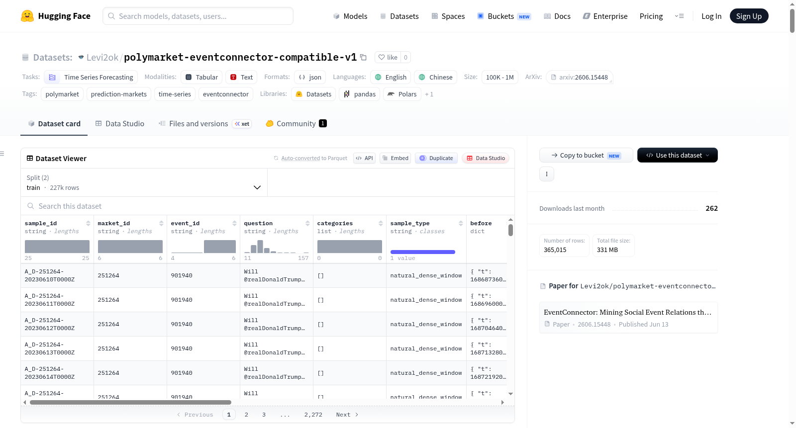Click the table horizontal scrollbar
Image resolution: width=796 pixels, height=428 pixels.
(x=130, y=402)
